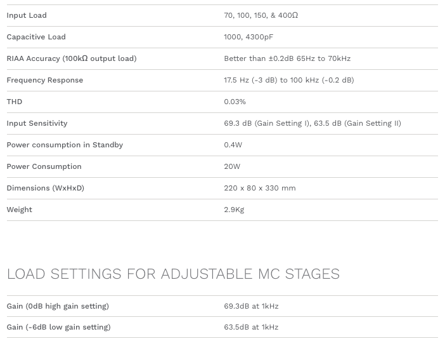Viewport: 445px width, 341px height.
Task: Select the 20W power consumption value
Action: point(232,166)
